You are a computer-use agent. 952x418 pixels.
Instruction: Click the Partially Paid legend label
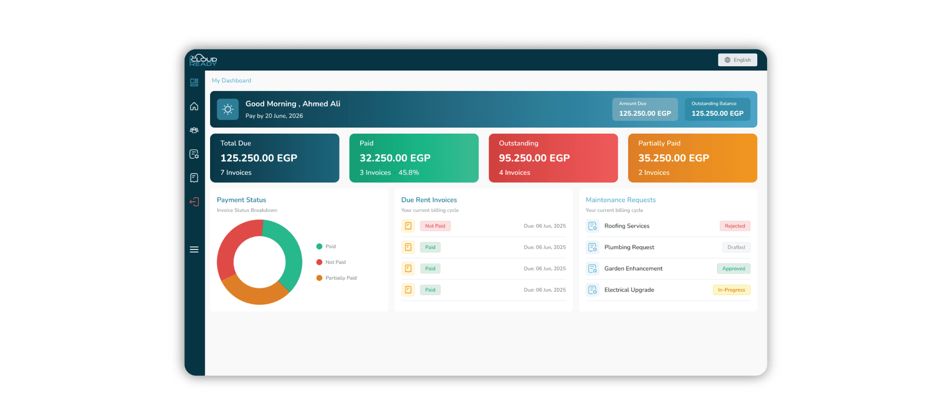click(341, 278)
